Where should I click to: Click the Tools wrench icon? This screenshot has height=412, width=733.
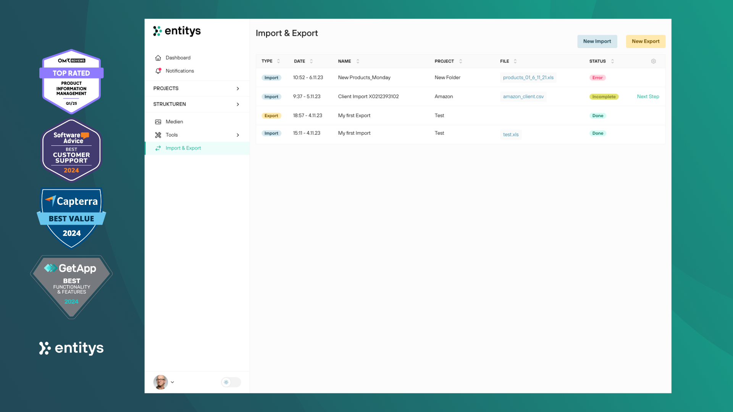pos(158,135)
